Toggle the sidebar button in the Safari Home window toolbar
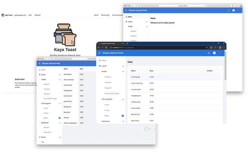The image size is (248, 152). point(139,6)
